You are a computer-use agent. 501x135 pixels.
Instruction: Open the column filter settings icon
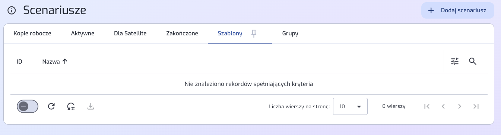[x=455, y=61]
